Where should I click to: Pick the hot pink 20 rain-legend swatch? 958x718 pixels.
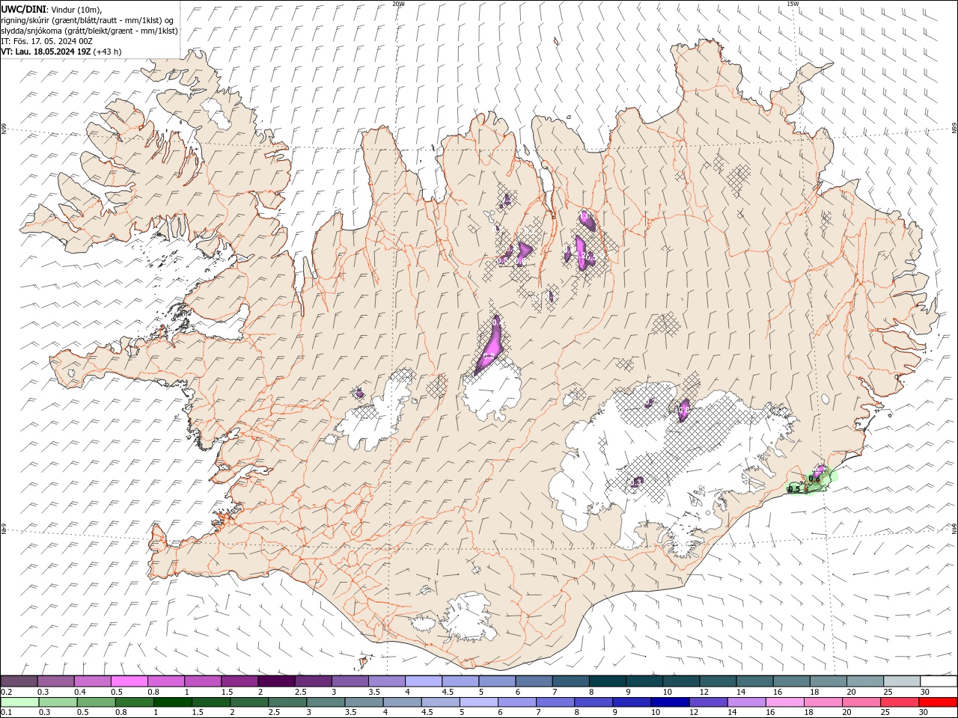tap(861, 702)
